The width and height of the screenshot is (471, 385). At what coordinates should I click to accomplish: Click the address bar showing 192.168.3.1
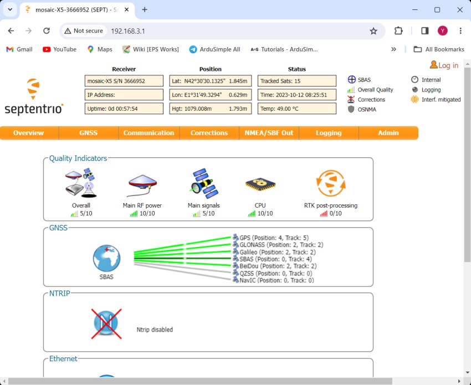click(222, 31)
